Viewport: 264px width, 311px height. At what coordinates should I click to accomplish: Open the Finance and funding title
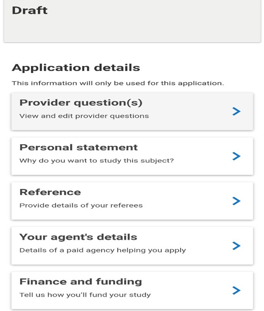(80, 282)
